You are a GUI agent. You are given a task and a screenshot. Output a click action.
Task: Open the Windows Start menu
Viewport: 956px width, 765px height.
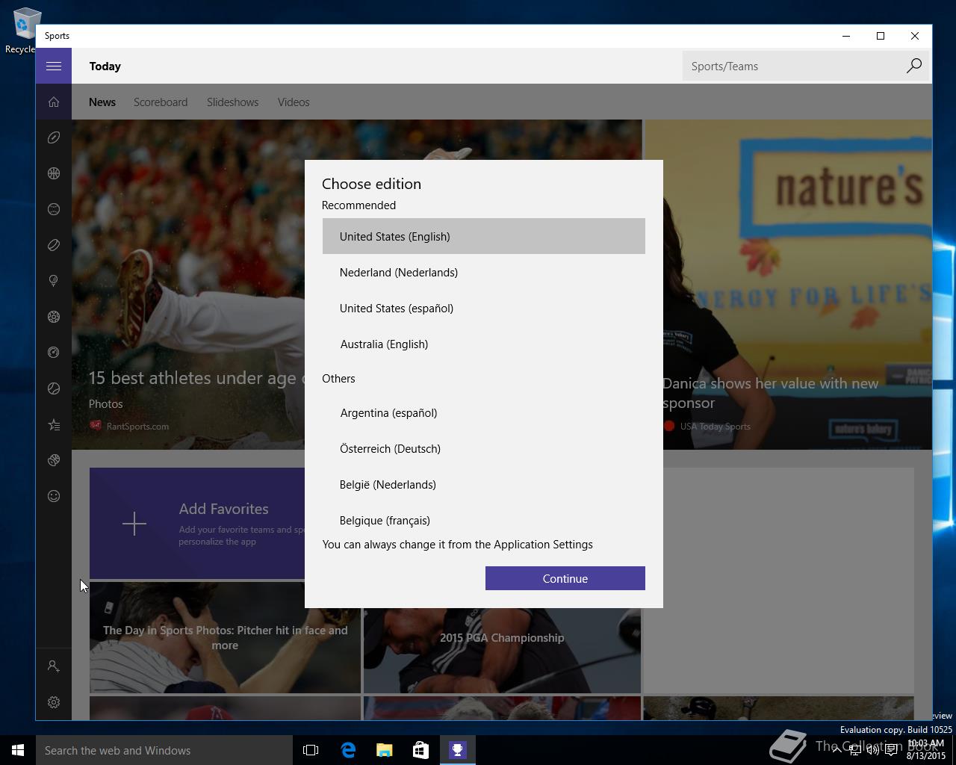click(x=18, y=750)
